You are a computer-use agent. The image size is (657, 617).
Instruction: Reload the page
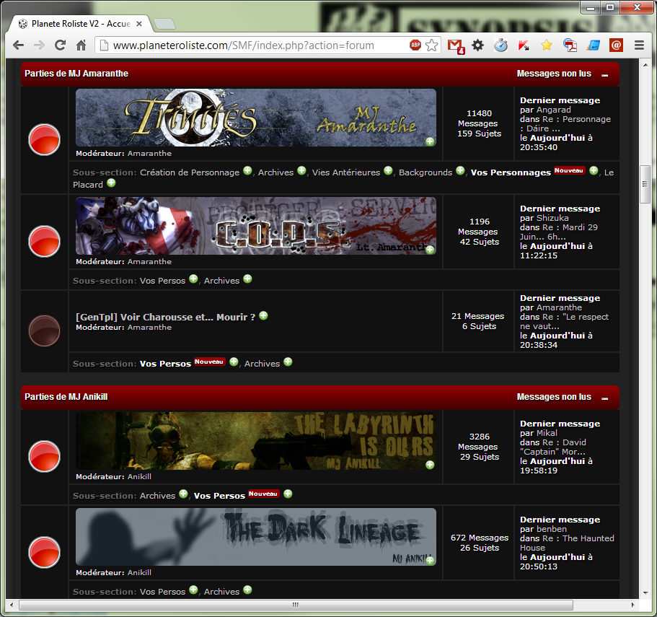[x=60, y=45]
